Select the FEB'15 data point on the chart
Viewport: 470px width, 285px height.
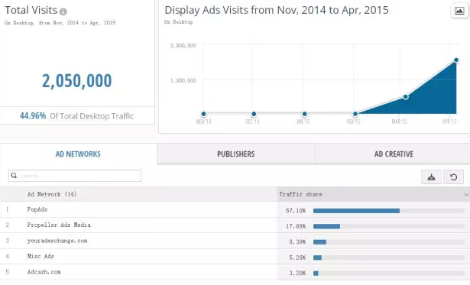(x=355, y=114)
